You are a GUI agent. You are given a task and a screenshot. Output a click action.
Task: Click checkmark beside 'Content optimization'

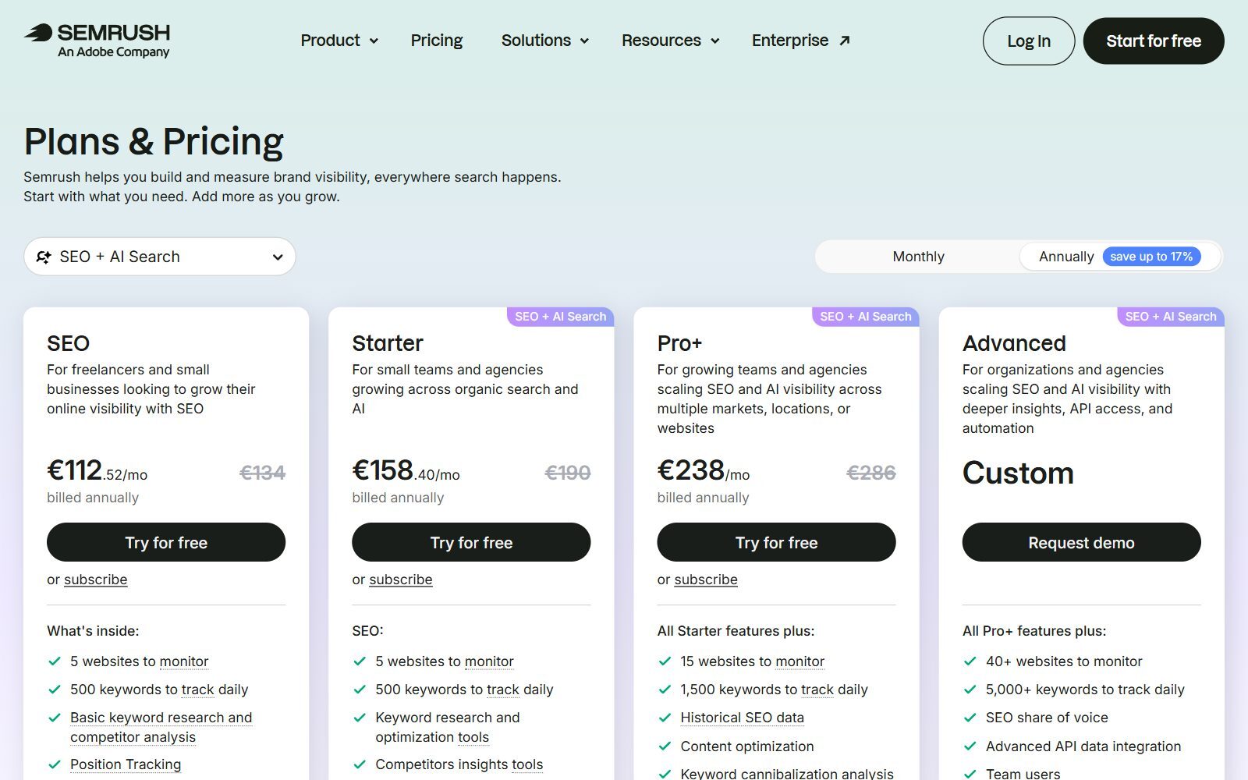pyautogui.click(x=665, y=746)
